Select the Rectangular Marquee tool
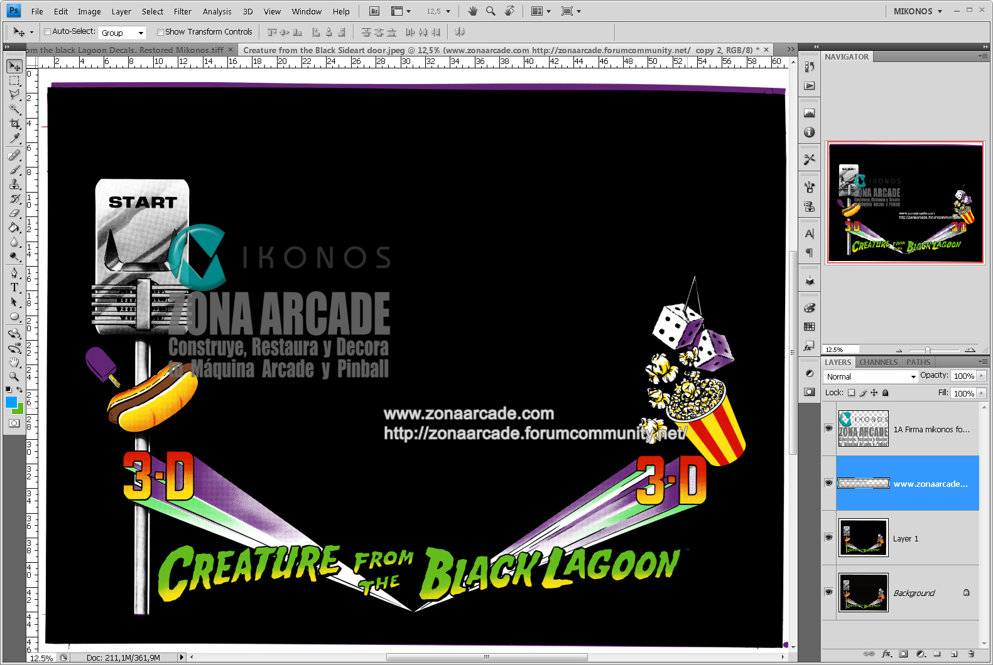Screen dimensions: 993x665 pyautogui.click(x=14, y=80)
